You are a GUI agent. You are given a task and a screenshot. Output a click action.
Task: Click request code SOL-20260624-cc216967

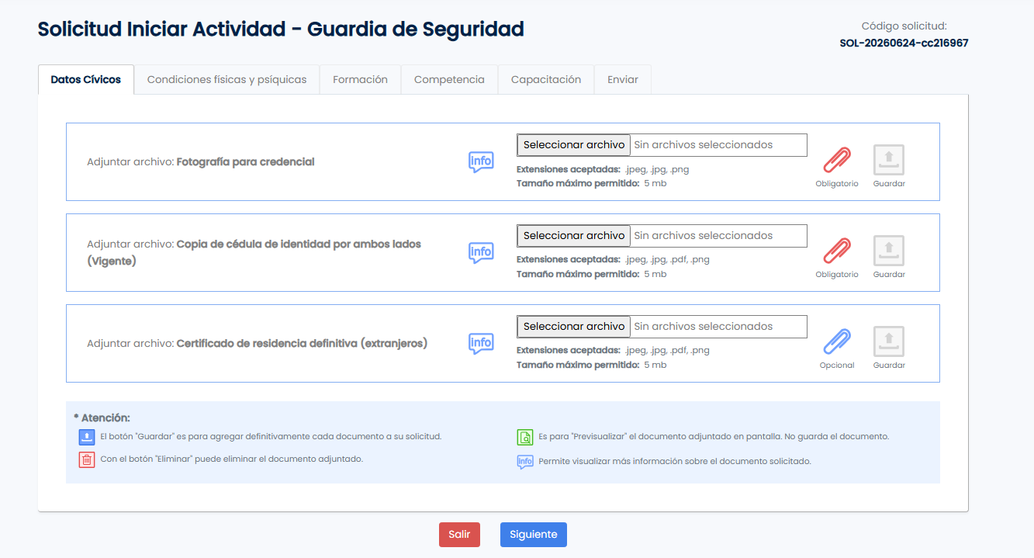pyautogui.click(x=904, y=43)
